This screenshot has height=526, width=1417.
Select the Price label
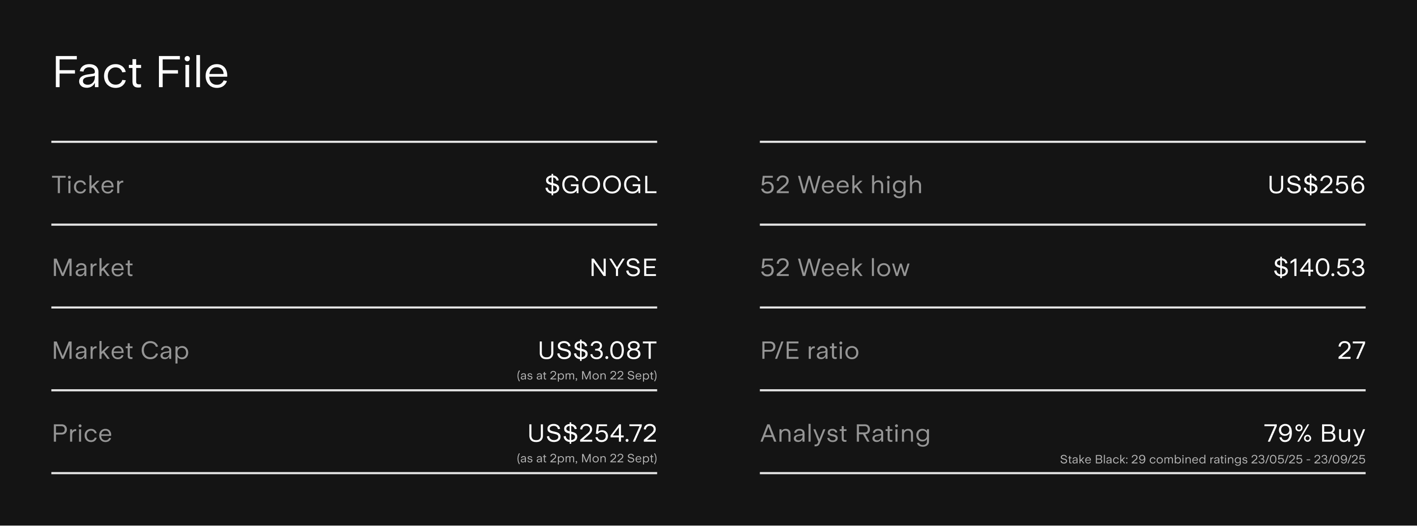point(82,433)
